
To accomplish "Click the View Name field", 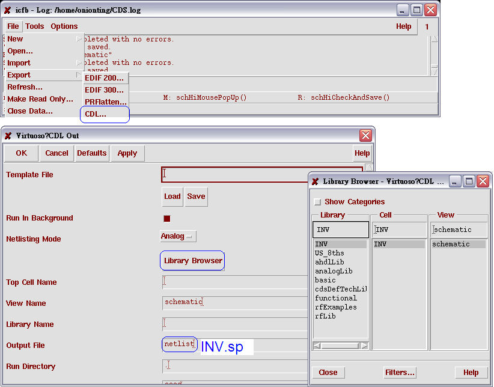I will [x=235, y=303].
